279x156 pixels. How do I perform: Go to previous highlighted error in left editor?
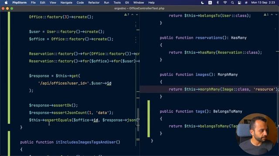point(132,14)
